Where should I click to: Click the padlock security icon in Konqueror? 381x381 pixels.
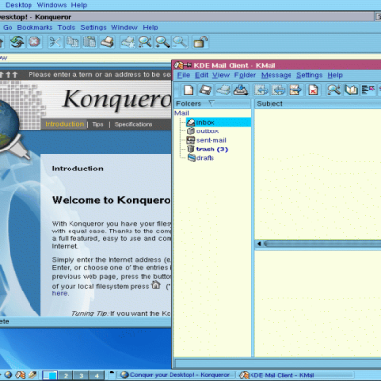pos(201,42)
